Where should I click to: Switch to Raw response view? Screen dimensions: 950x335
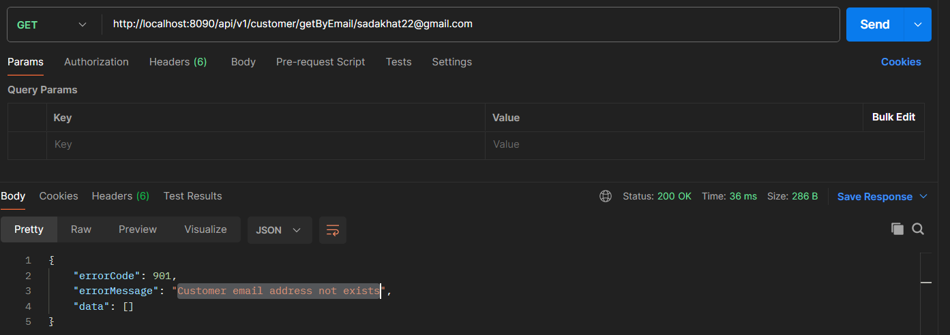(x=81, y=229)
